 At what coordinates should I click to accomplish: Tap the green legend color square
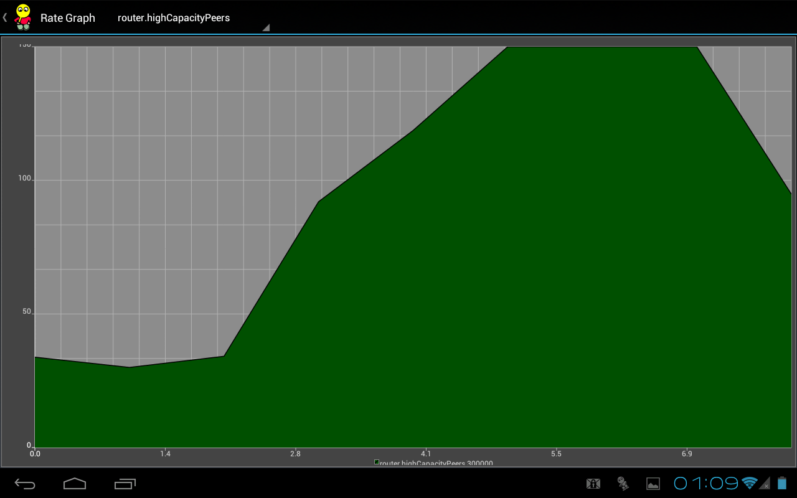coord(377,463)
